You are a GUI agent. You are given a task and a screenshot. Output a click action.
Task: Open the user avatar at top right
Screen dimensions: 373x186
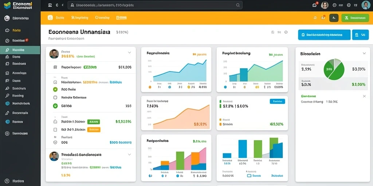coord(366,5)
